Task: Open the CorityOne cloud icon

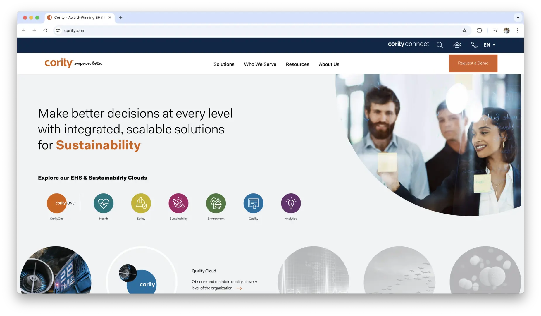Action: 57,203
